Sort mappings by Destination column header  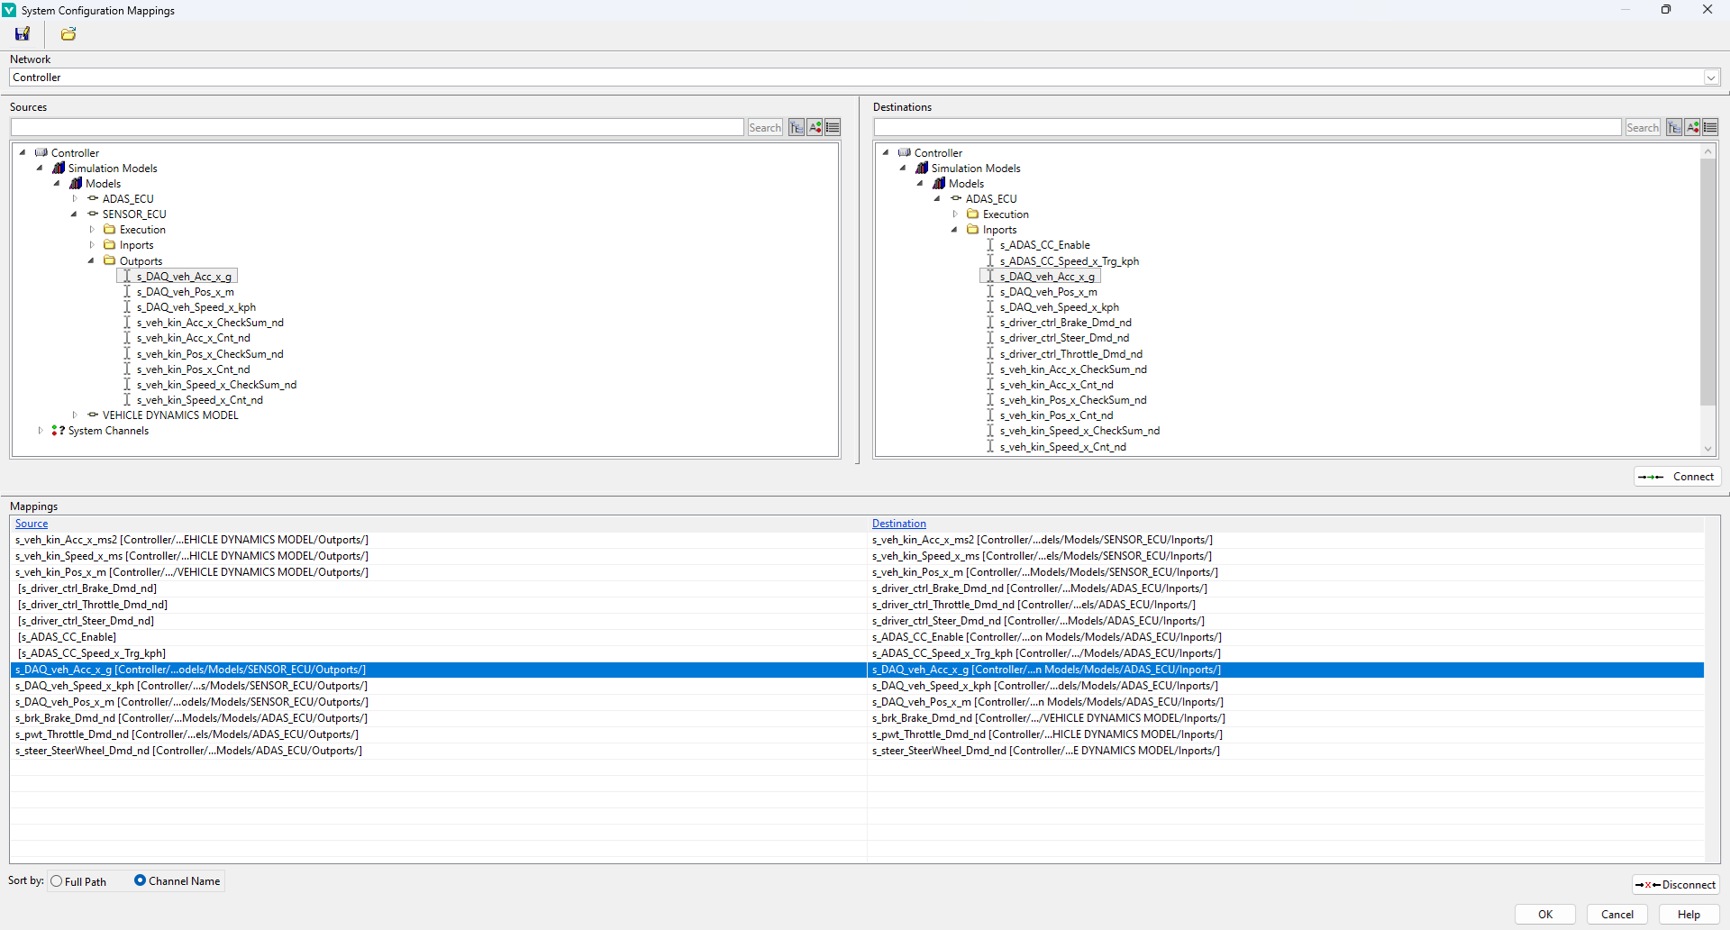898,524
